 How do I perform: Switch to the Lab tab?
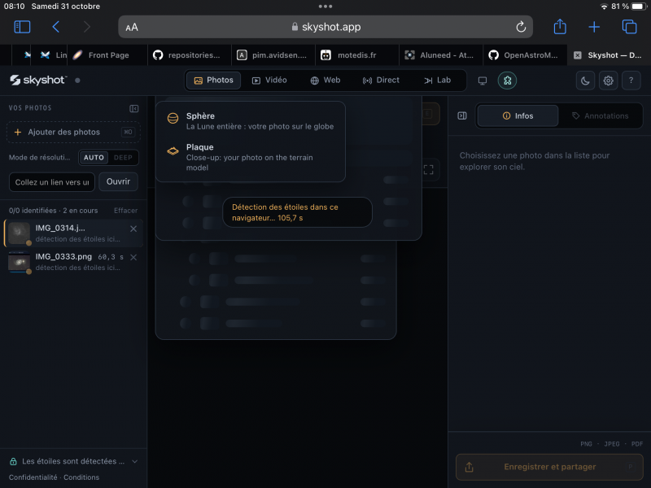(x=437, y=80)
